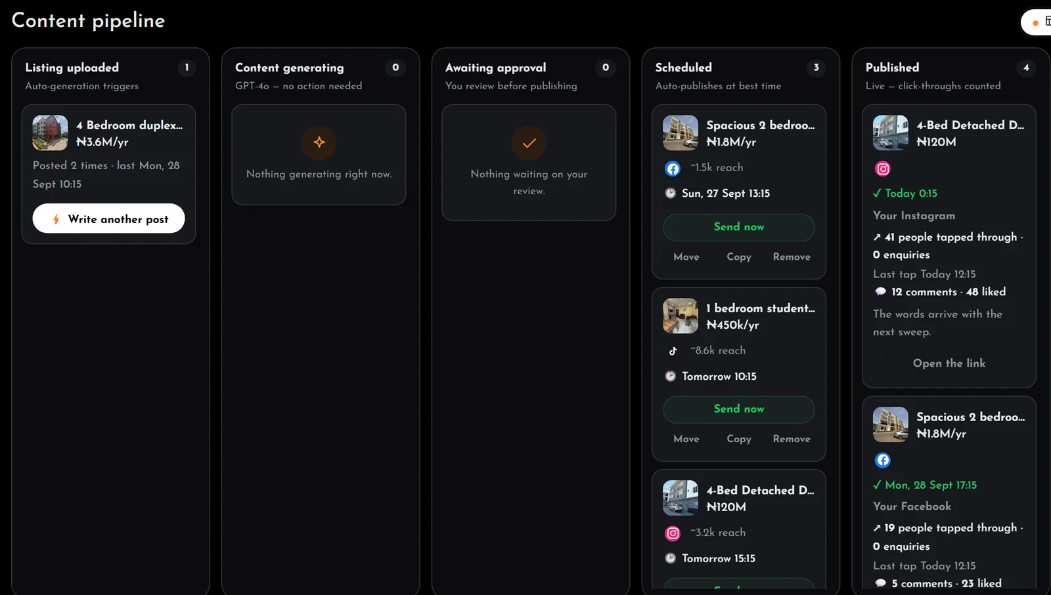
Task: Copy the Spacious 2 bedroom scheduled post
Action: click(739, 256)
